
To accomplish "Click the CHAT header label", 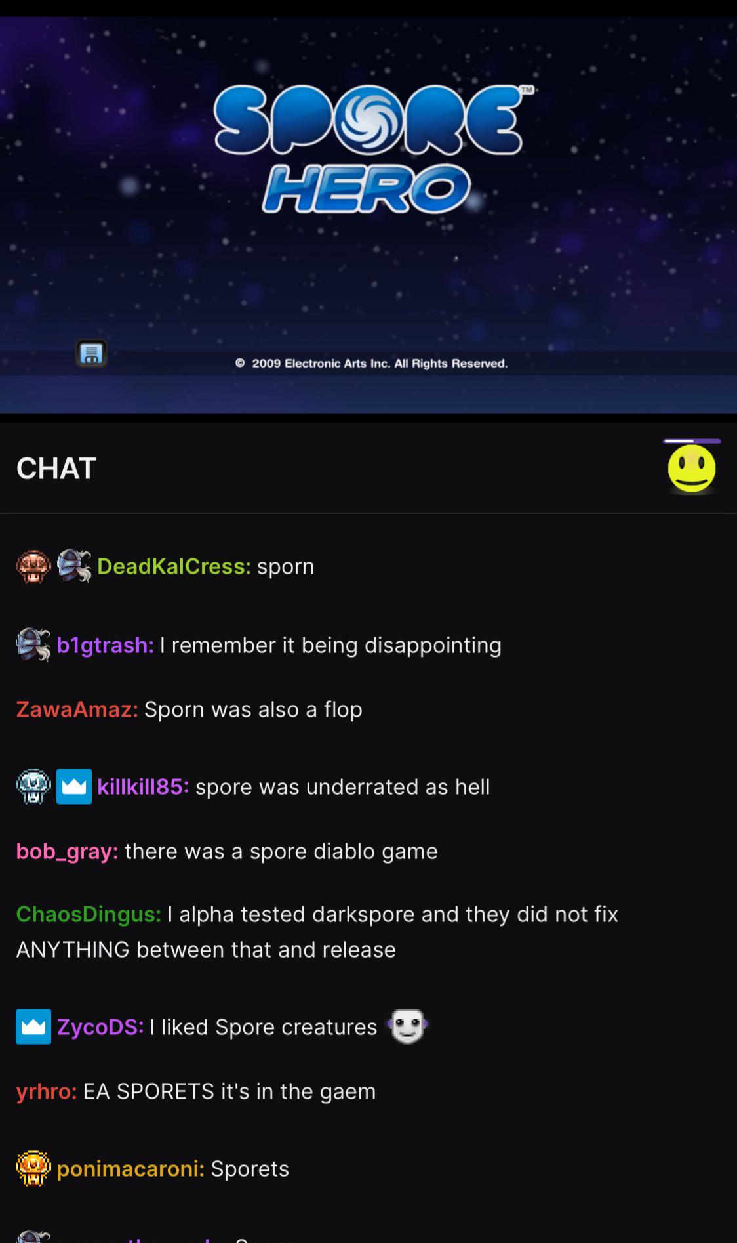I will pyautogui.click(x=56, y=469).
